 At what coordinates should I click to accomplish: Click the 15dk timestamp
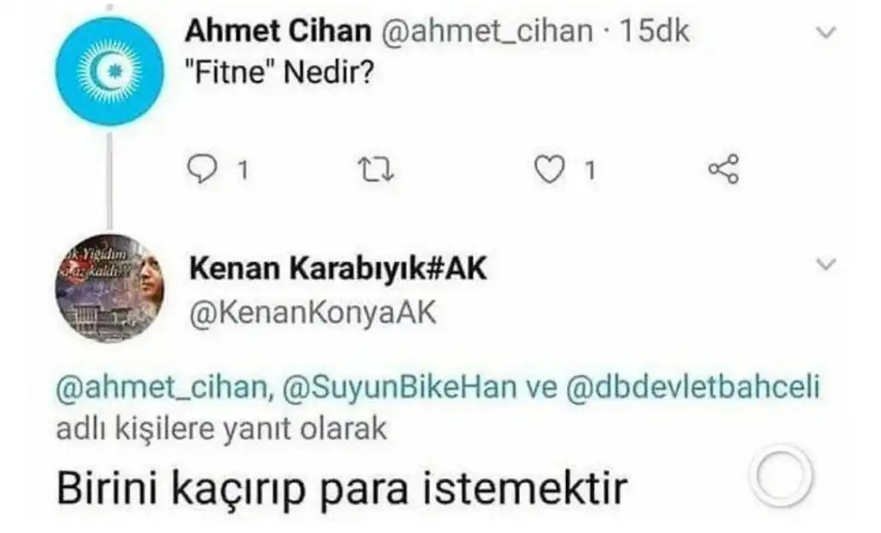tap(655, 32)
